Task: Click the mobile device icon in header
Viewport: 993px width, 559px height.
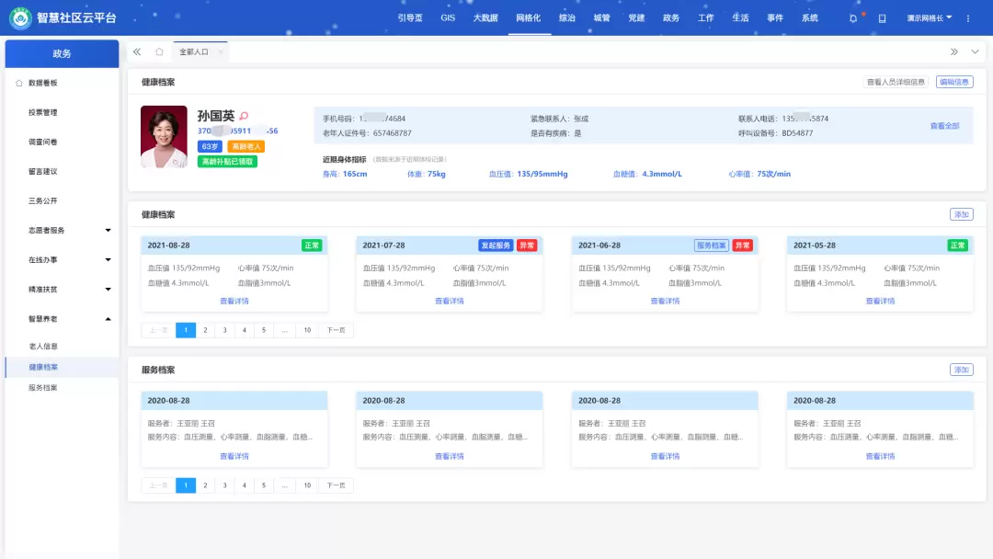Action: pyautogui.click(x=882, y=18)
